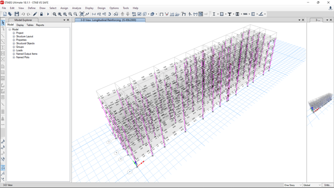Click the steel I-beam design icon
Image resolution: width=334 pixels, height=188 pixels.
click(x=214, y=14)
